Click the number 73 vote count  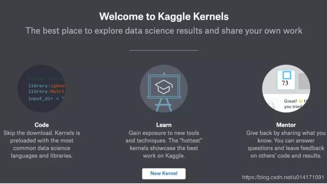[285, 83]
